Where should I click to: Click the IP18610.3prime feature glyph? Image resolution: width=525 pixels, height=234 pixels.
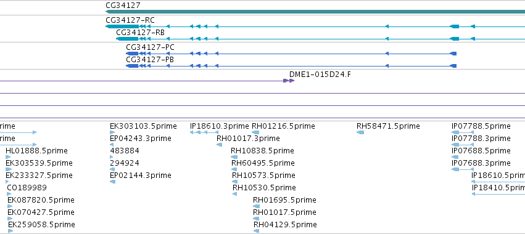pyautogui.click(x=204, y=132)
